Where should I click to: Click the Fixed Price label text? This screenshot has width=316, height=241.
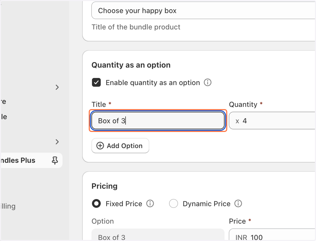point(124,204)
